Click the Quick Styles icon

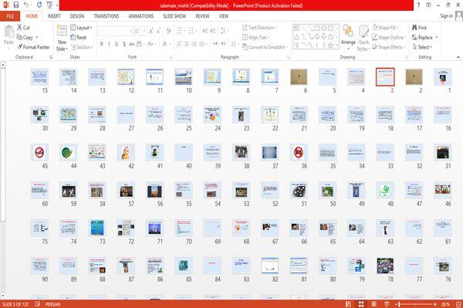363,39
